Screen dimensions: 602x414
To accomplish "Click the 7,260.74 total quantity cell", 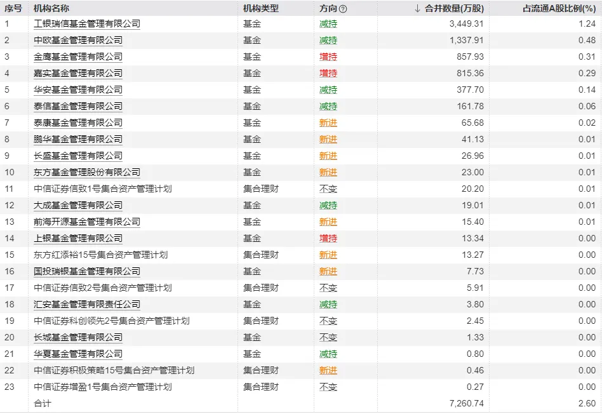I will [x=467, y=404].
